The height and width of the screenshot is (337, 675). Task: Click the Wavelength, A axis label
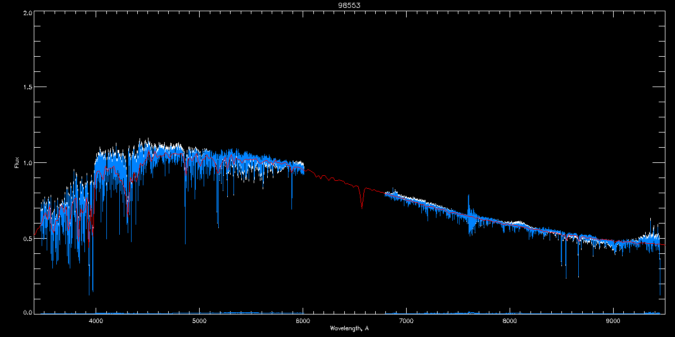349,328
